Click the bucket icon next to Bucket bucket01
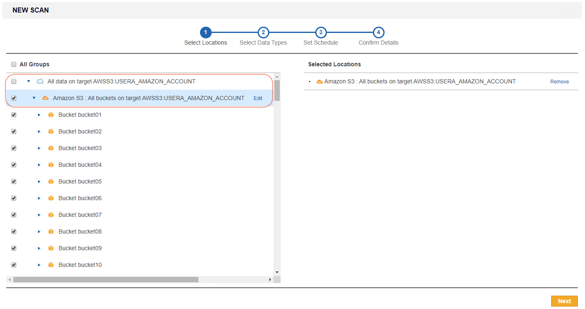 [51, 115]
